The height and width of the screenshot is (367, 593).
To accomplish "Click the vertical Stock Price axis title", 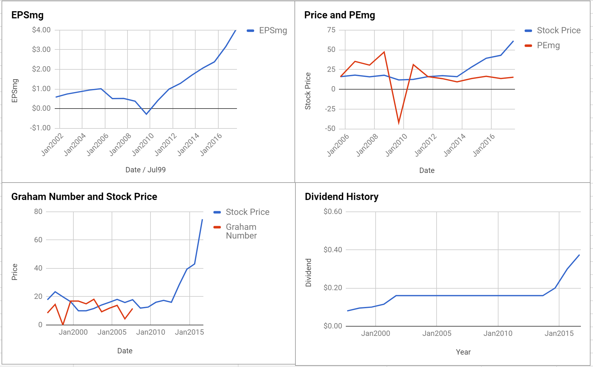I will pyautogui.click(x=308, y=91).
